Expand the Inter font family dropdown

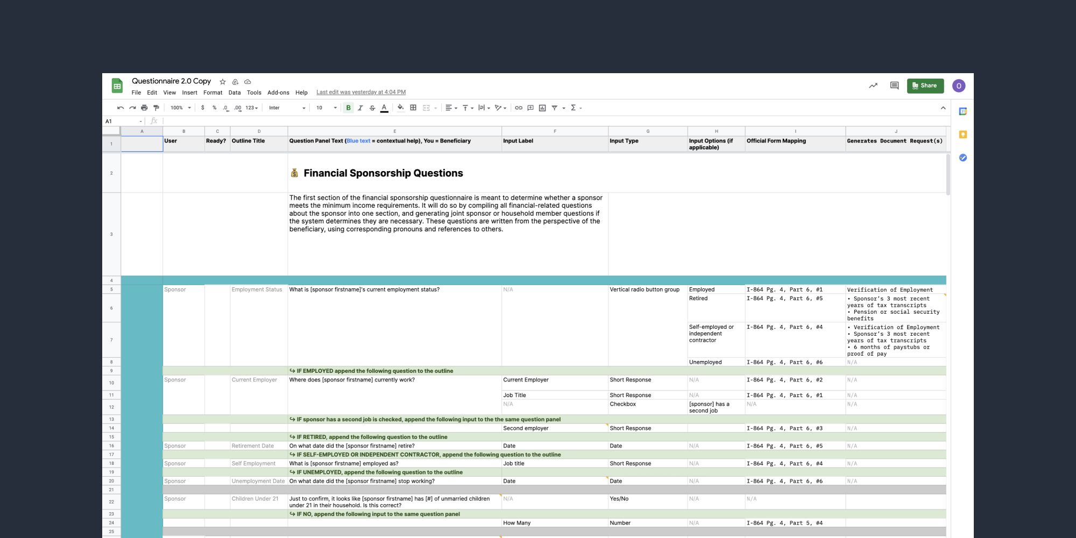(287, 108)
